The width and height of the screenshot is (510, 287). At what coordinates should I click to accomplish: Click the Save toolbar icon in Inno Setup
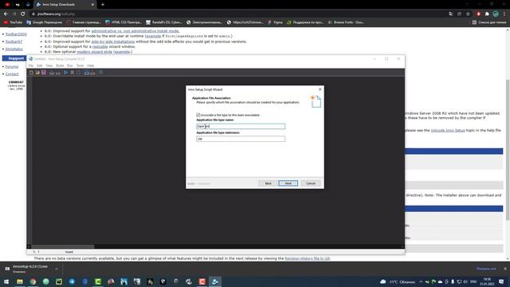[44, 73]
